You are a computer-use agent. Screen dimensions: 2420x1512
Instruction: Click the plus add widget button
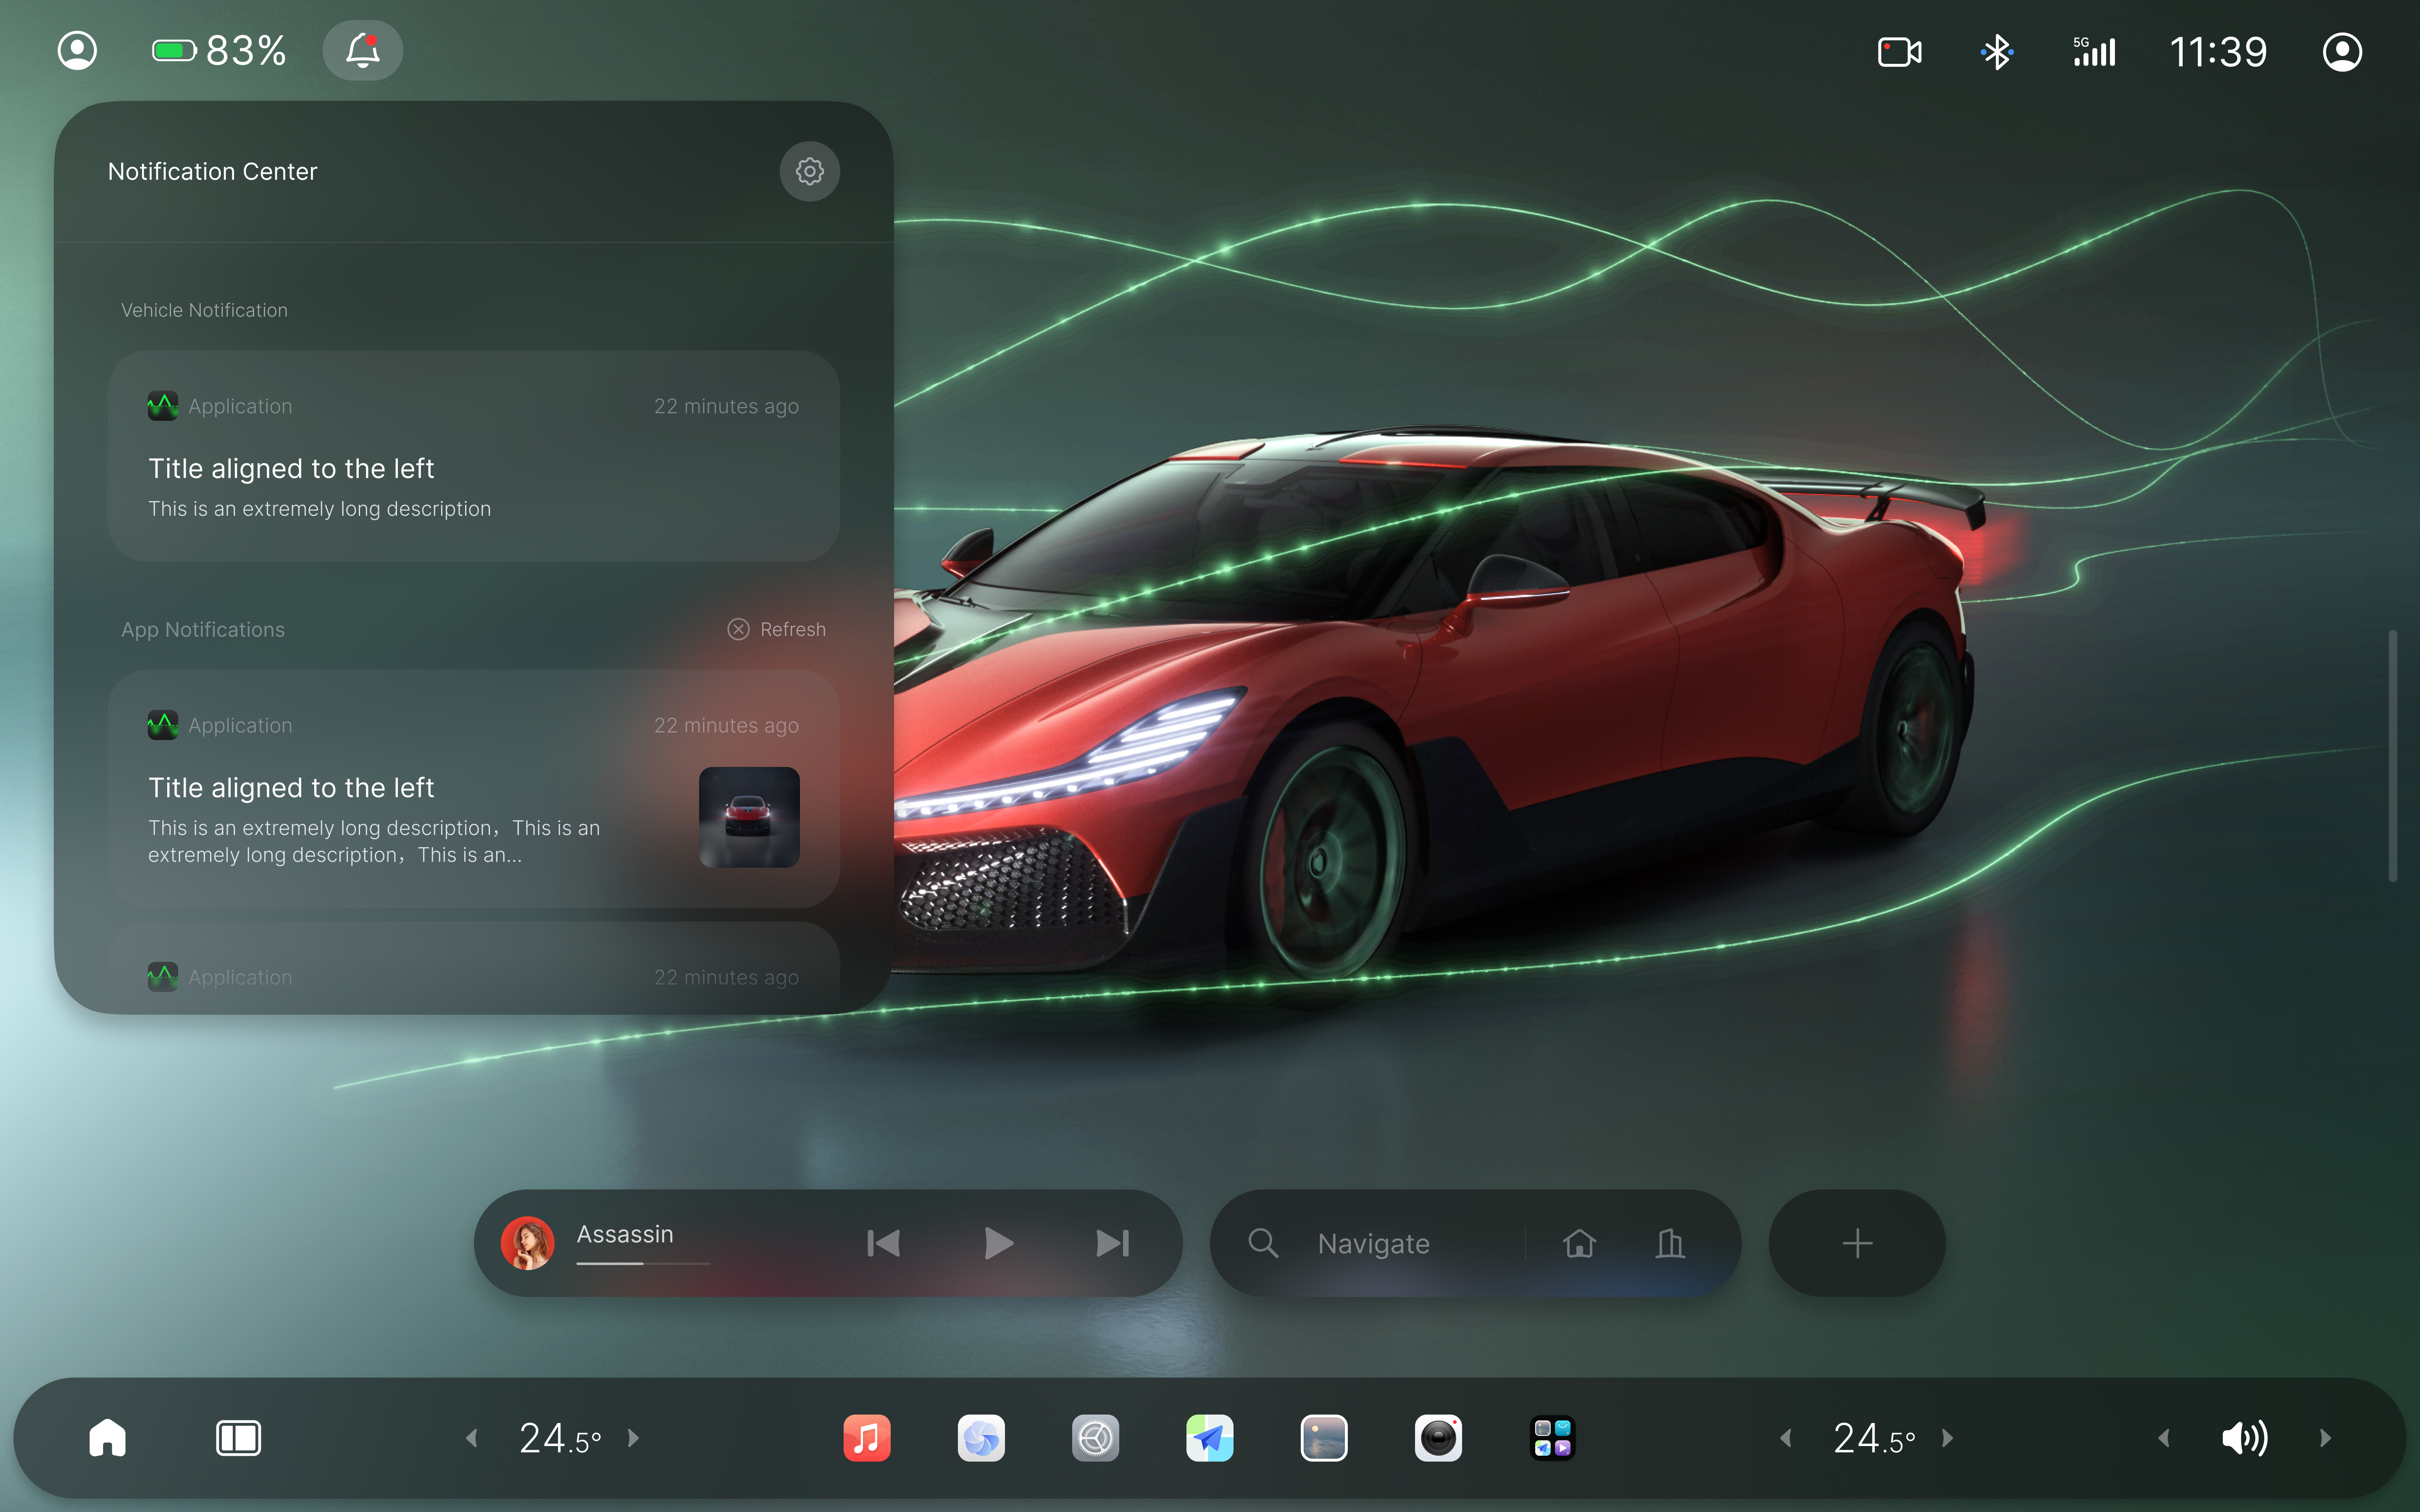[x=1857, y=1243]
